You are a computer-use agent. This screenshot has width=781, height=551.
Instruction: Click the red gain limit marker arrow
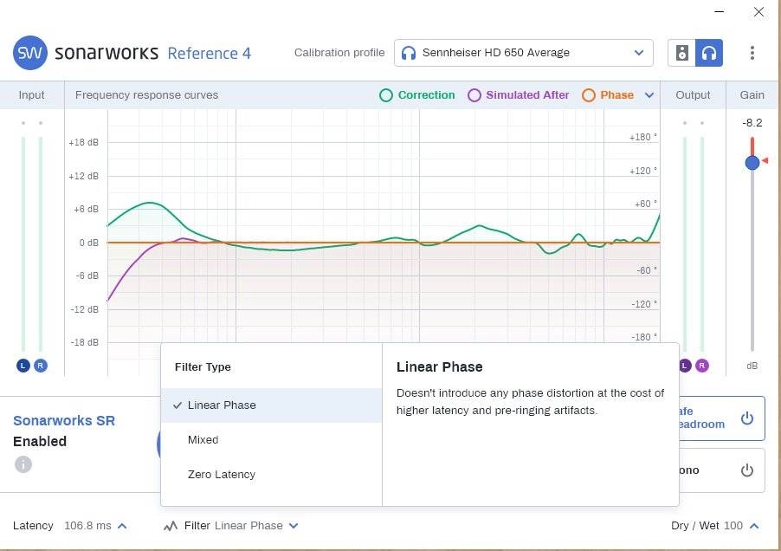point(765,160)
